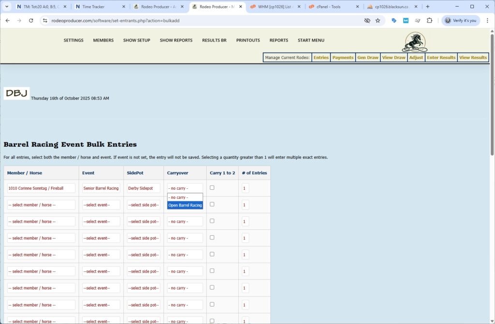The image size is (495, 324).
Task: Click the blue M extension icon
Action: tap(405, 21)
